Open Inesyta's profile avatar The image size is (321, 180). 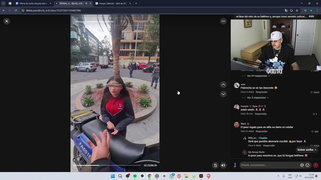tap(236, 107)
